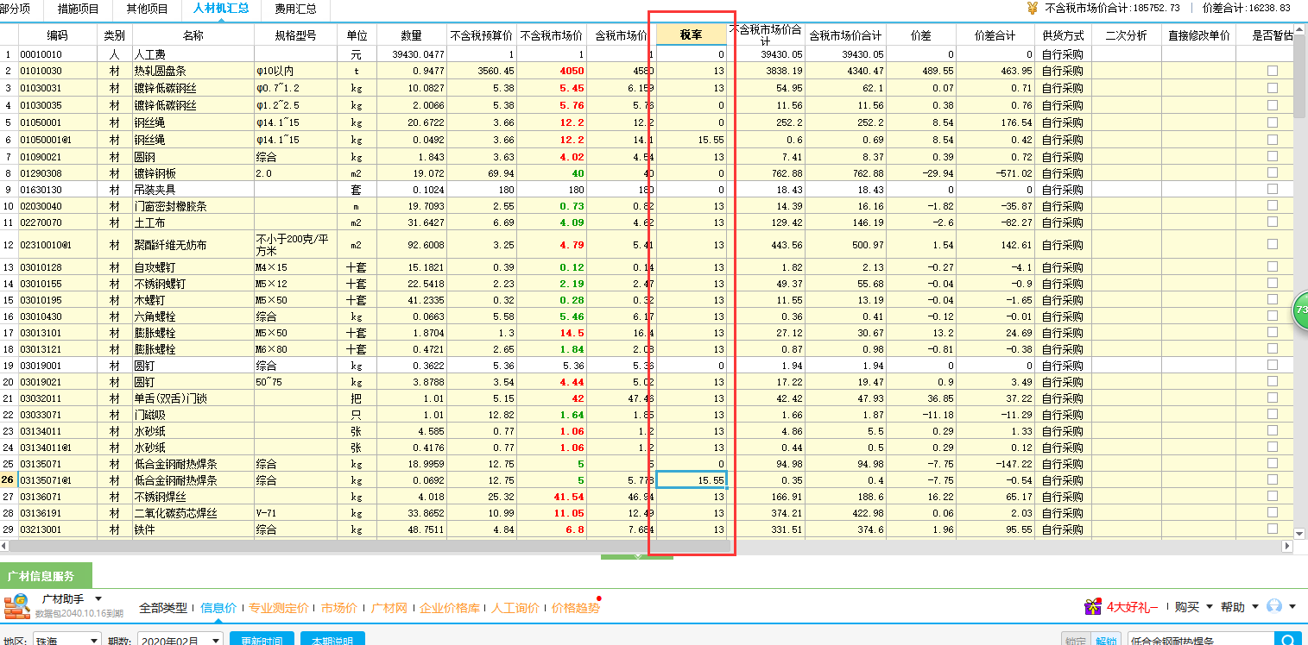
Task: Click the 不含税市场价 column header
Action: 551,35
